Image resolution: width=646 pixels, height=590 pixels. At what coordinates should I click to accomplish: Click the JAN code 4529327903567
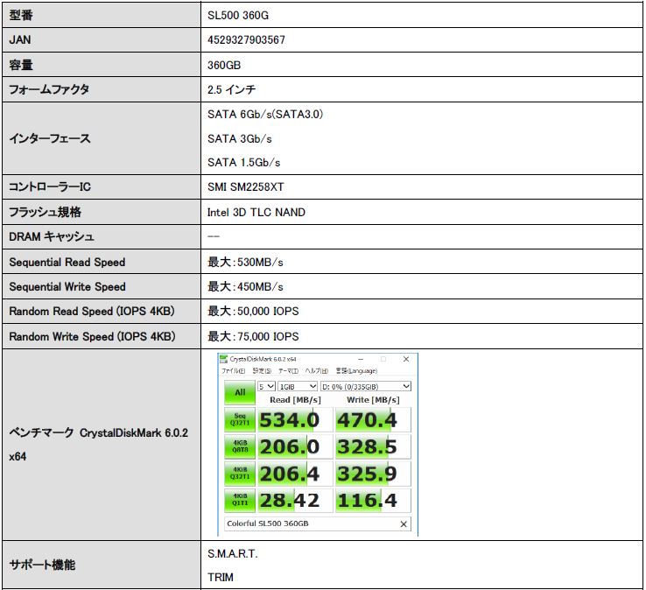click(246, 40)
